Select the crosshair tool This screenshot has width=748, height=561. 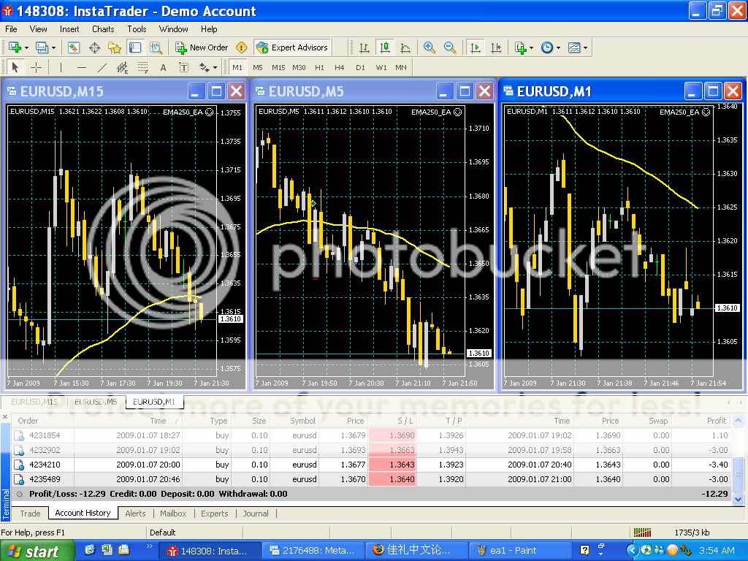click(x=36, y=68)
